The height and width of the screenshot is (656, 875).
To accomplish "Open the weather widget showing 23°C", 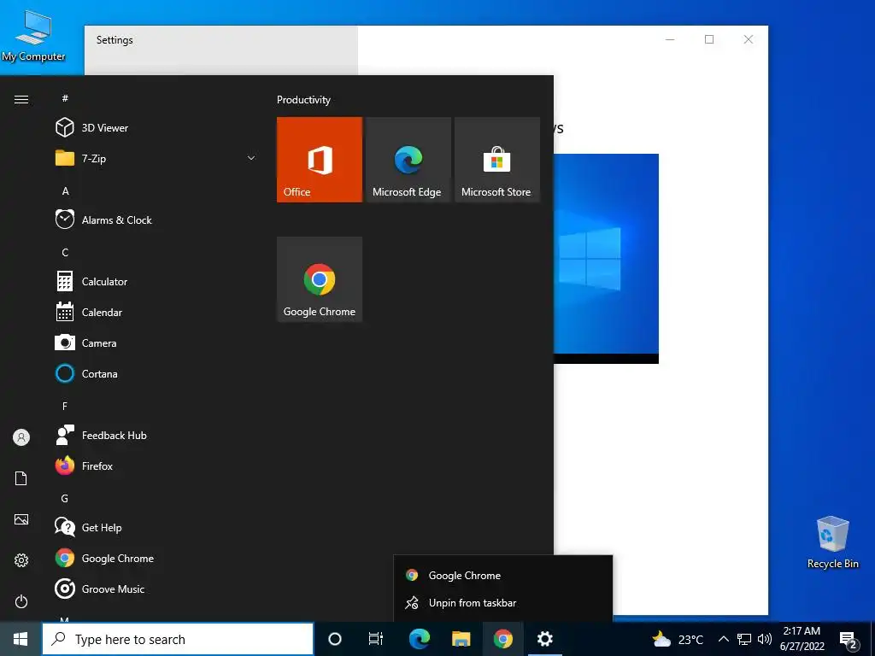I will click(x=678, y=639).
